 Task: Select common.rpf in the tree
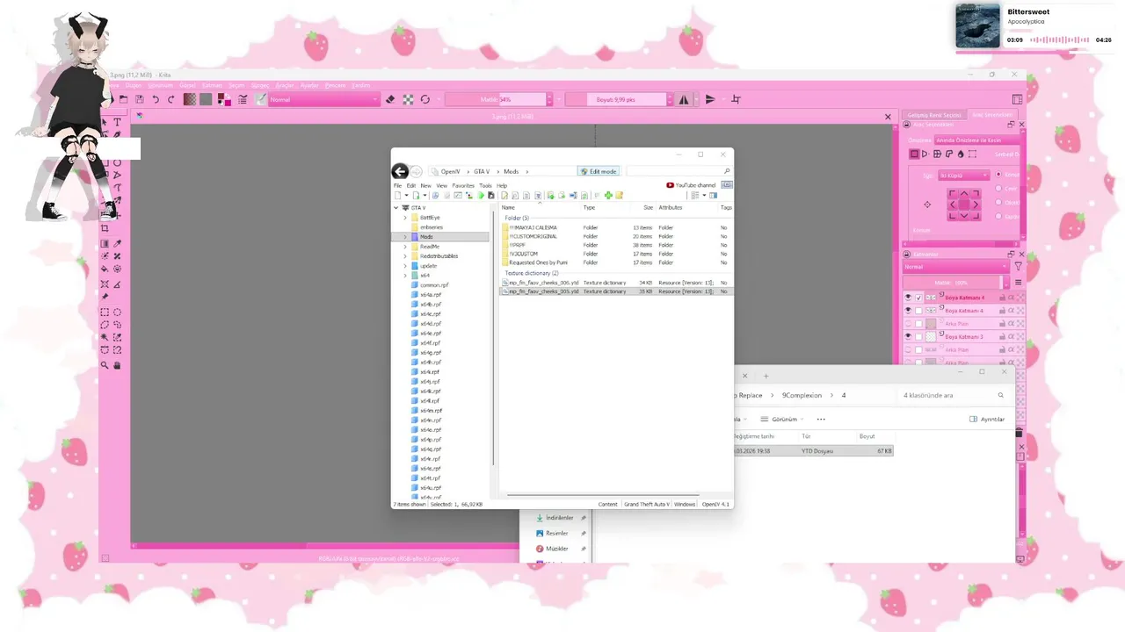(434, 285)
